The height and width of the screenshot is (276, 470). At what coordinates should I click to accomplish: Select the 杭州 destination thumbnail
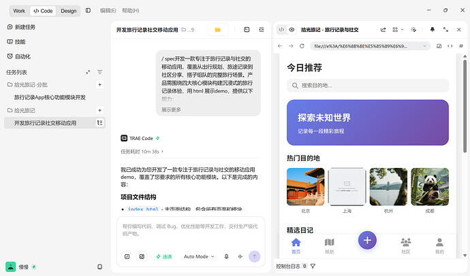388,187
